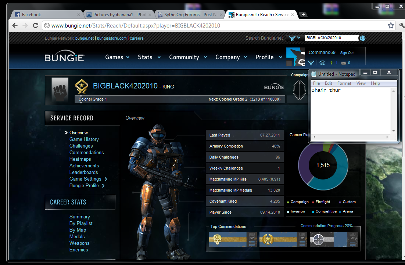The height and width of the screenshot is (265, 405).
Task: Click the Armory Completion 48% row
Action: pos(245,146)
